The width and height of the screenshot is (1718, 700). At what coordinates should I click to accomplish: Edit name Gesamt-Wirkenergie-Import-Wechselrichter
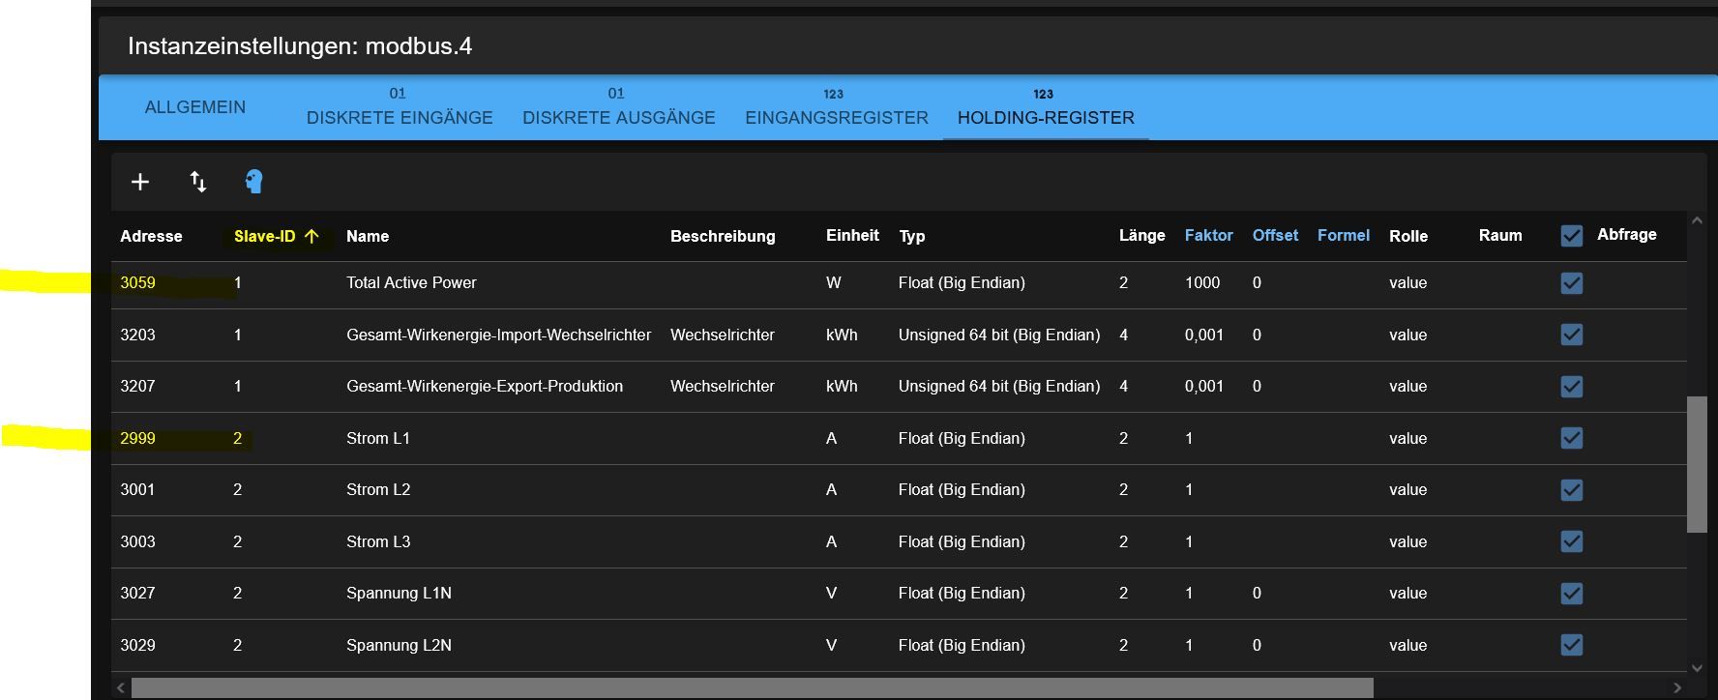[498, 335]
